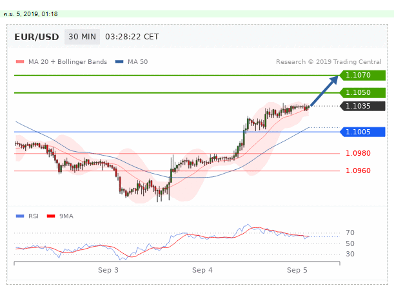
Task: Click the date line reading 01:18
Action: pos(31,14)
